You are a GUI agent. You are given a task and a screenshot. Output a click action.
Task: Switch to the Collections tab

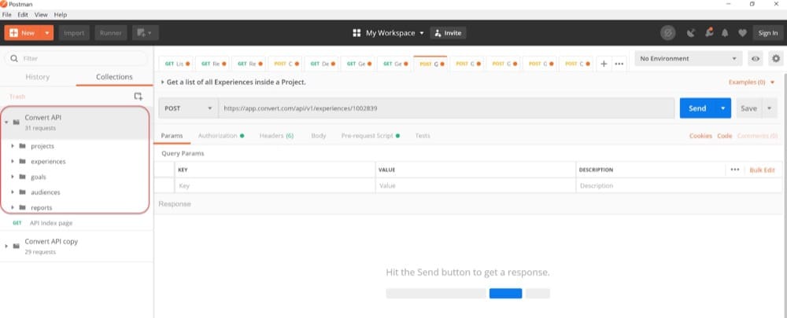click(114, 77)
